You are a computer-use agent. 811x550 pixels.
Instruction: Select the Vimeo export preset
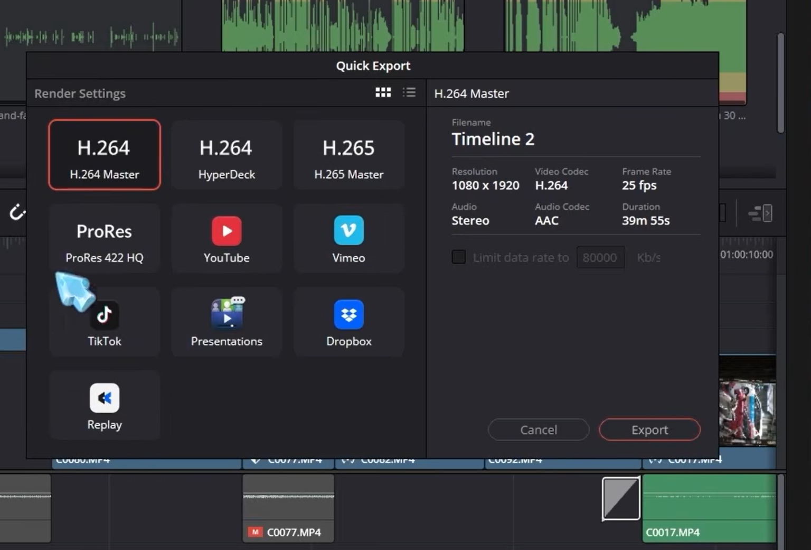[x=348, y=238]
